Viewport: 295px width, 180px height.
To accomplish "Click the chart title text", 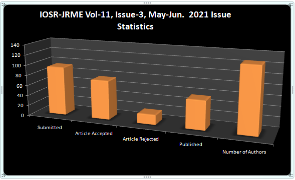I will pos(135,20).
